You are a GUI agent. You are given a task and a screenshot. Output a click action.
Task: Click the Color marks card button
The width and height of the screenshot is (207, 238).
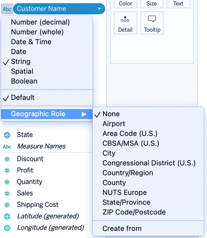point(125,4)
